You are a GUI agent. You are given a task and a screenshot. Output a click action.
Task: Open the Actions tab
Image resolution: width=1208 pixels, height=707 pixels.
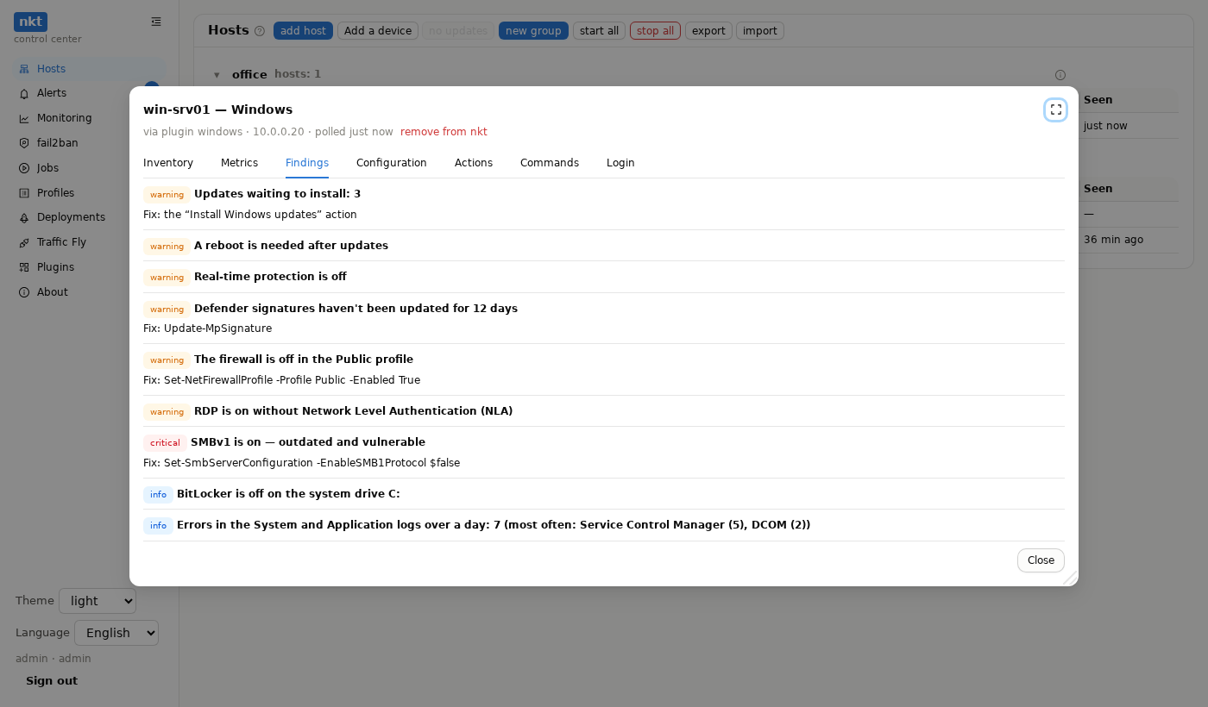474,163
